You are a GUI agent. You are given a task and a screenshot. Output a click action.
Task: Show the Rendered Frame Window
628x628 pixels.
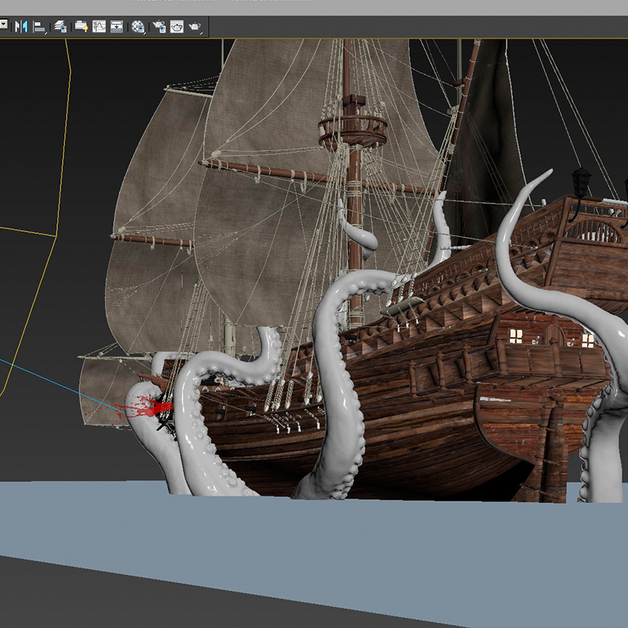[177, 27]
